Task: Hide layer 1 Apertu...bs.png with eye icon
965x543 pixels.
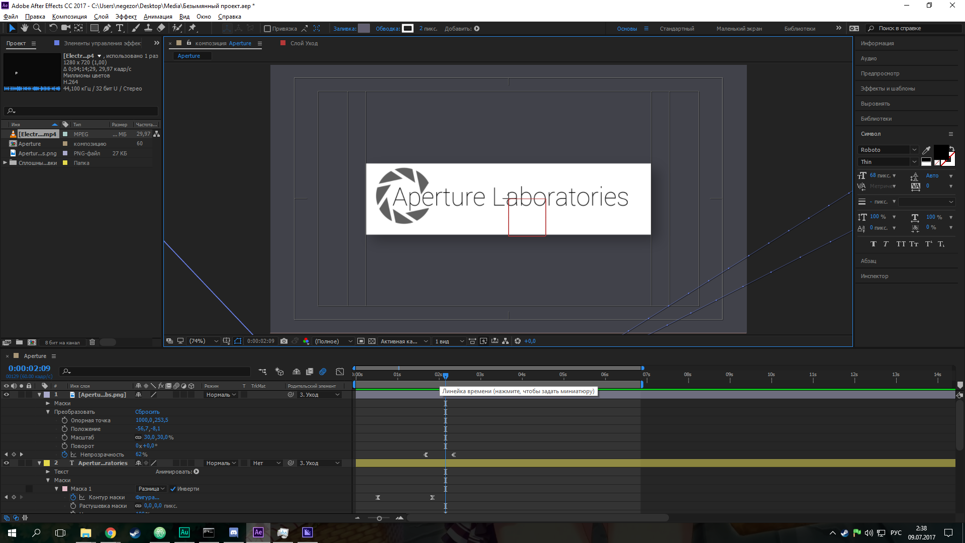Action: click(7, 395)
